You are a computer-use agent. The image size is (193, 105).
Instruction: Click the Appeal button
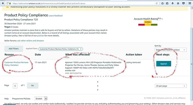(x=164, y=64)
